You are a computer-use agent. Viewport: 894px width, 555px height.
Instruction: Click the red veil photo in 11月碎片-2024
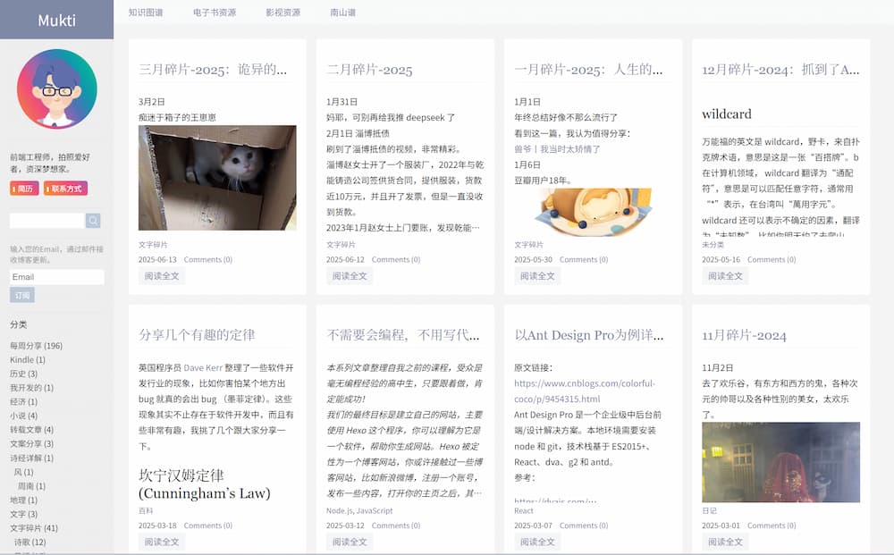pos(780,462)
